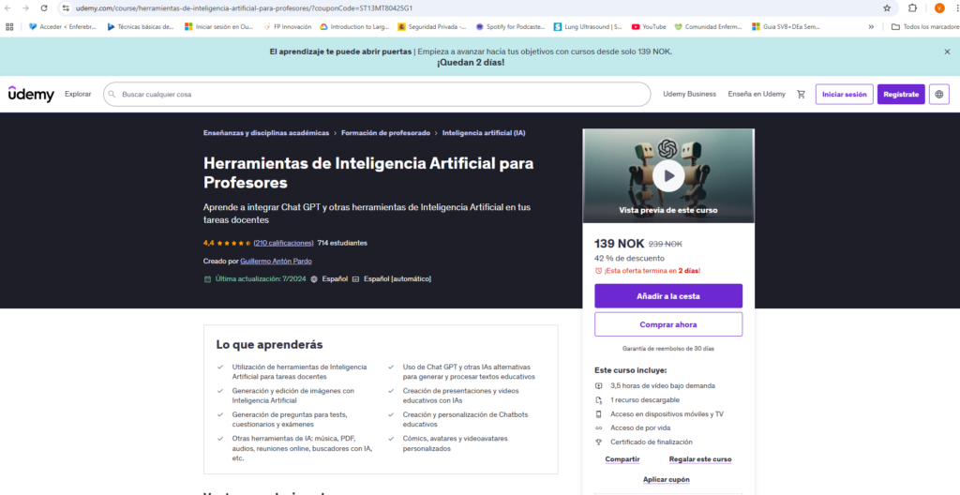960x495 pixels.
Task: Click the Compartir link
Action: pos(622,458)
